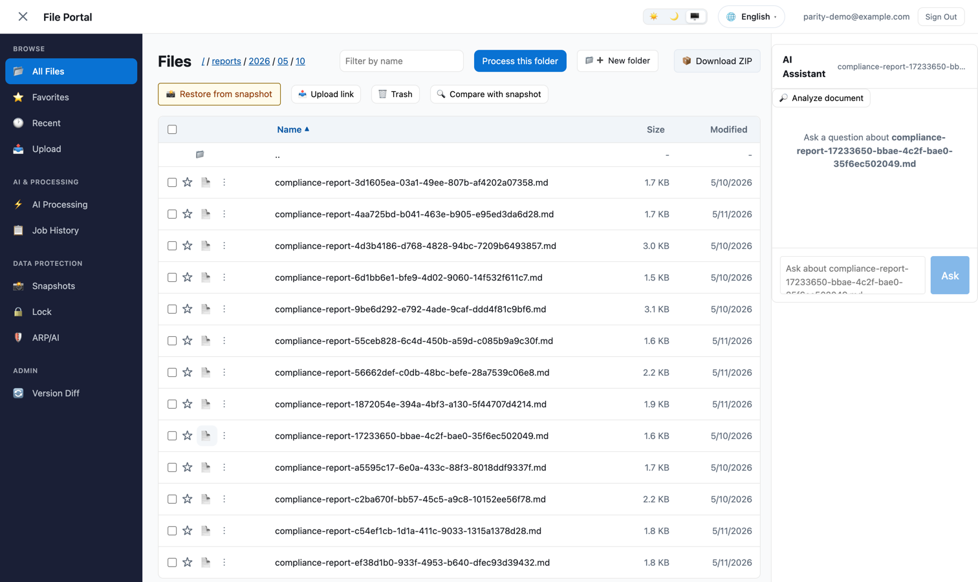
Task: Click the Sign Out button
Action: coord(940,17)
